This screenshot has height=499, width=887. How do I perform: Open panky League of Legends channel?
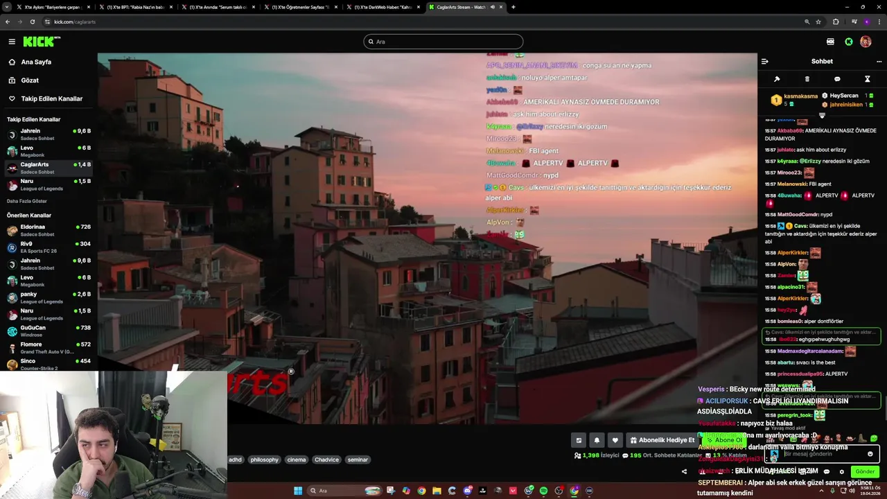(49, 297)
